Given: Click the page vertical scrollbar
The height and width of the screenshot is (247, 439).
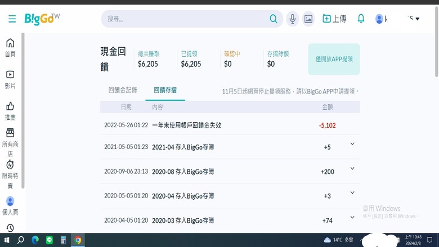Looking at the screenshot, I should tap(437, 42).
